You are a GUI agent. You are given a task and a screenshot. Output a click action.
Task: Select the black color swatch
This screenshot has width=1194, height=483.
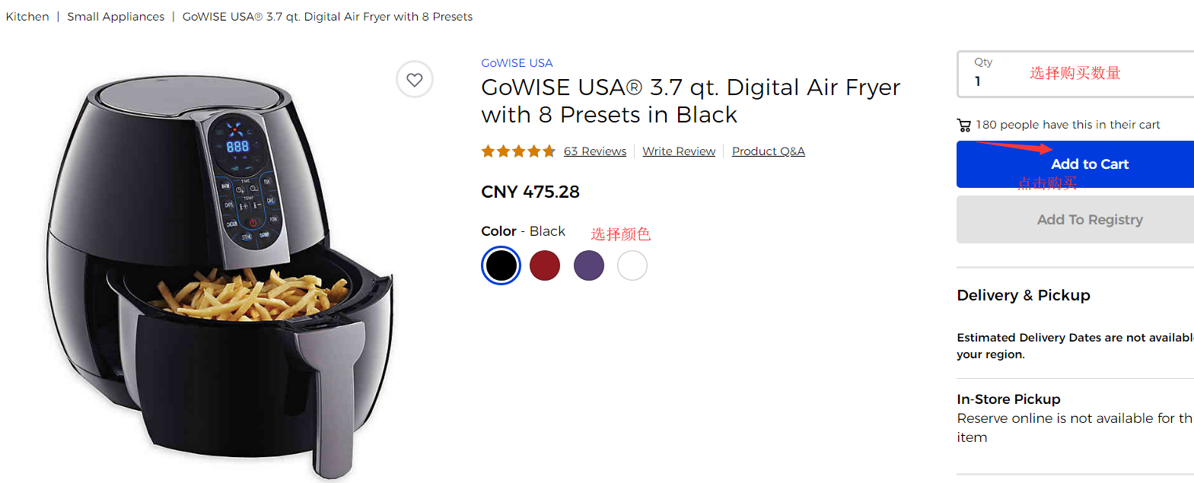click(x=501, y=265)
